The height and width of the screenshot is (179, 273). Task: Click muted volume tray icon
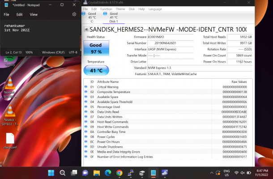coord(243,173)
